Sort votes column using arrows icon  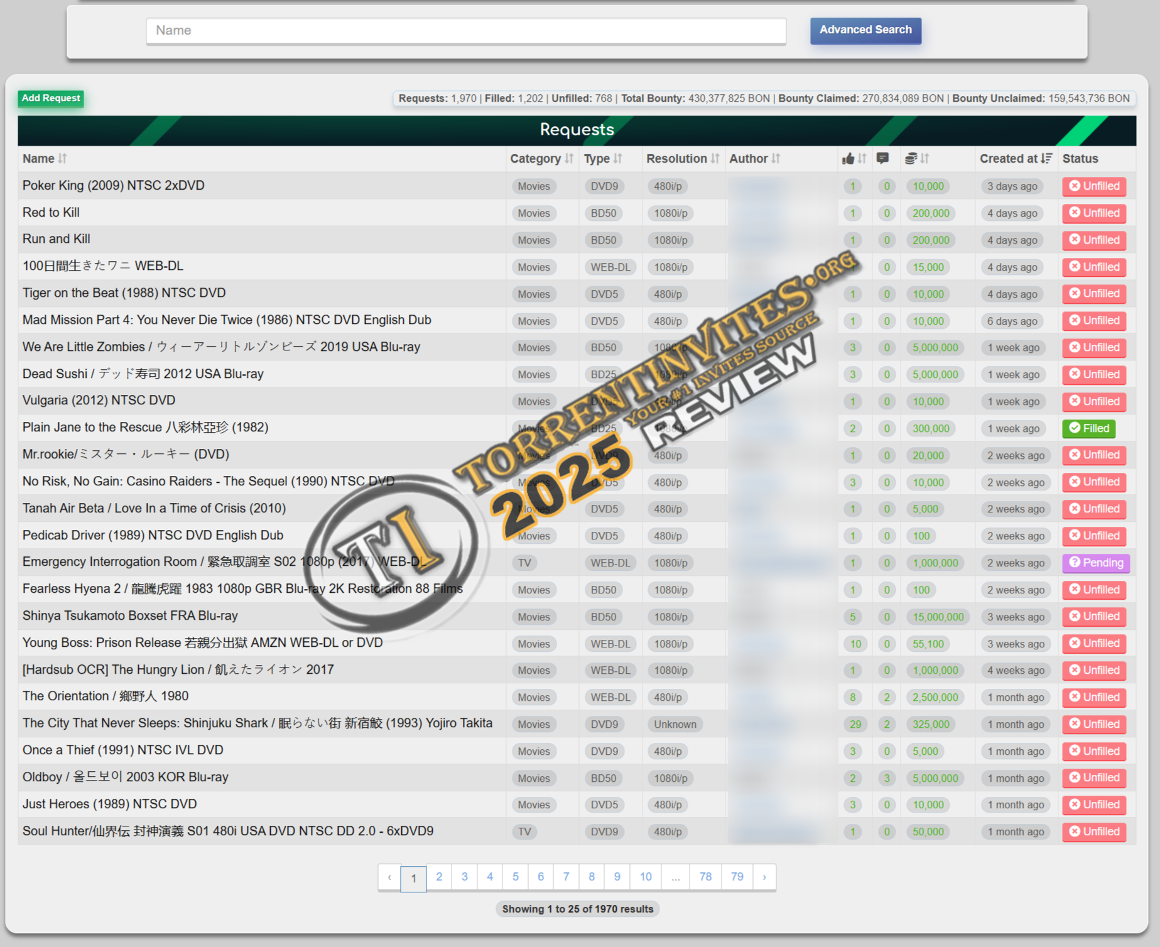(x=862, y=159)
